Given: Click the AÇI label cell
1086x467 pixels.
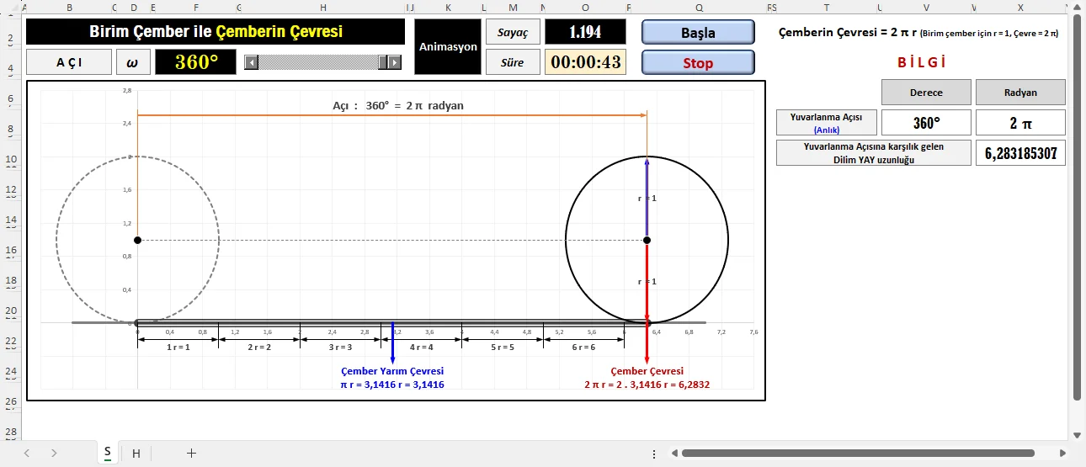Looking at the screenshot, I should point(69,62).
